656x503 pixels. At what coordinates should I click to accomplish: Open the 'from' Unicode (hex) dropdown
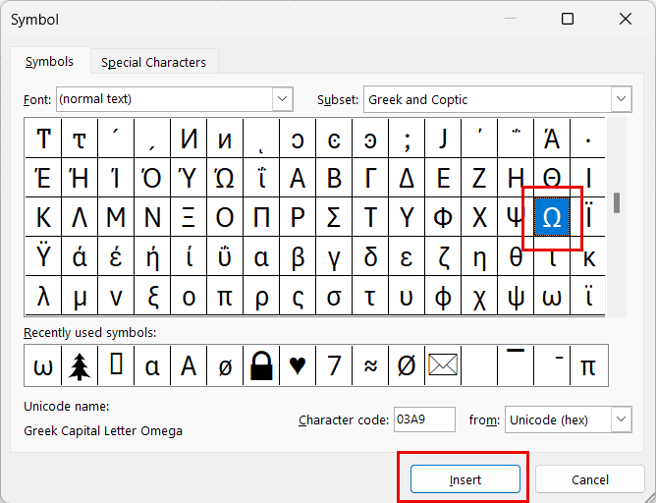point(621,419)
